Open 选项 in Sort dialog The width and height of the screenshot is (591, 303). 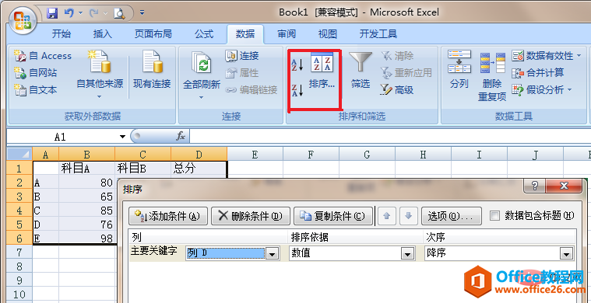pos(451,216)
